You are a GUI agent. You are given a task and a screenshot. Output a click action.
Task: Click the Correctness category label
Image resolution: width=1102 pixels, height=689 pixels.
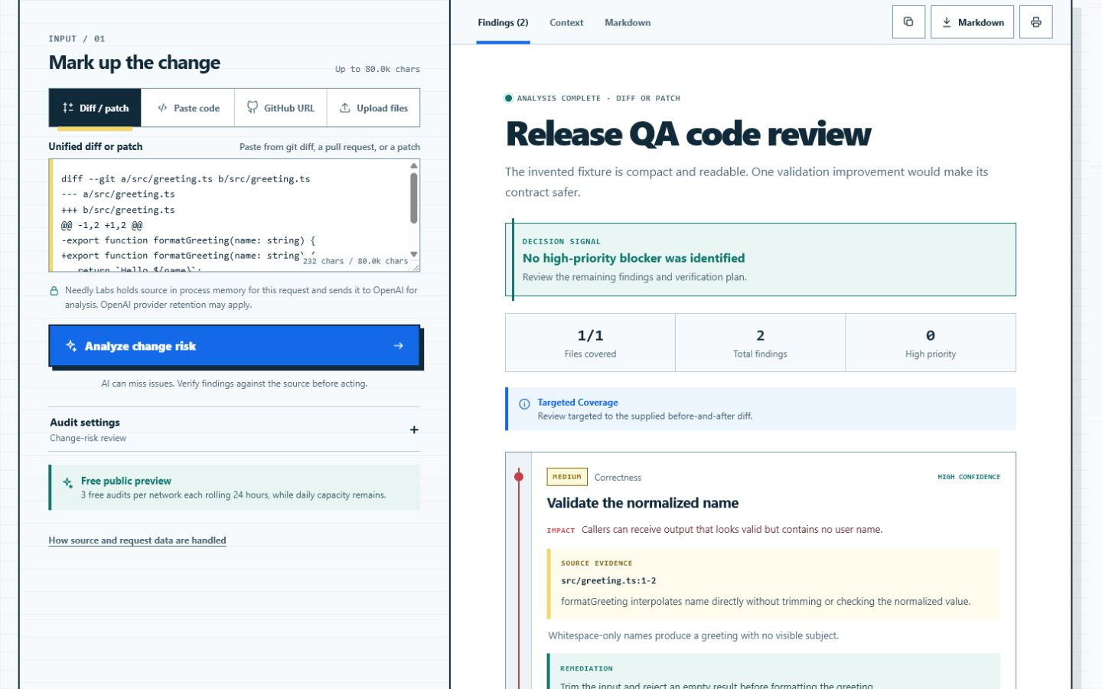pyautogui.click(x=618, y=478)
